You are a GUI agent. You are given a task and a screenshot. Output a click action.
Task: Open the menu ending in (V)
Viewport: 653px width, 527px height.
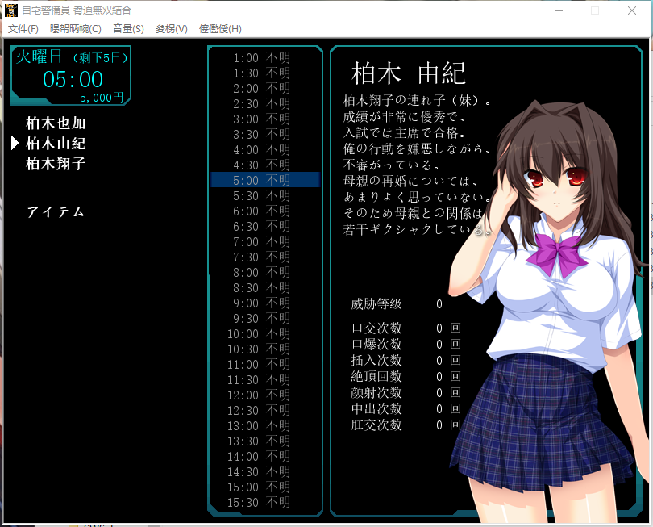[171, 29]
